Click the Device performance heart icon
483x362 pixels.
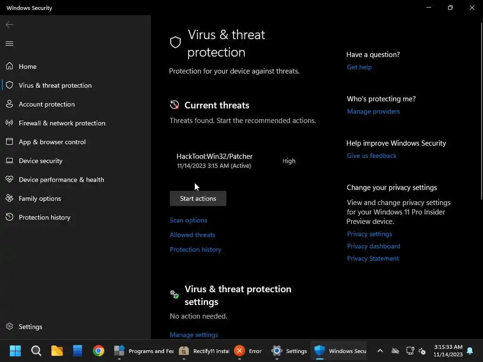[9, 179]
